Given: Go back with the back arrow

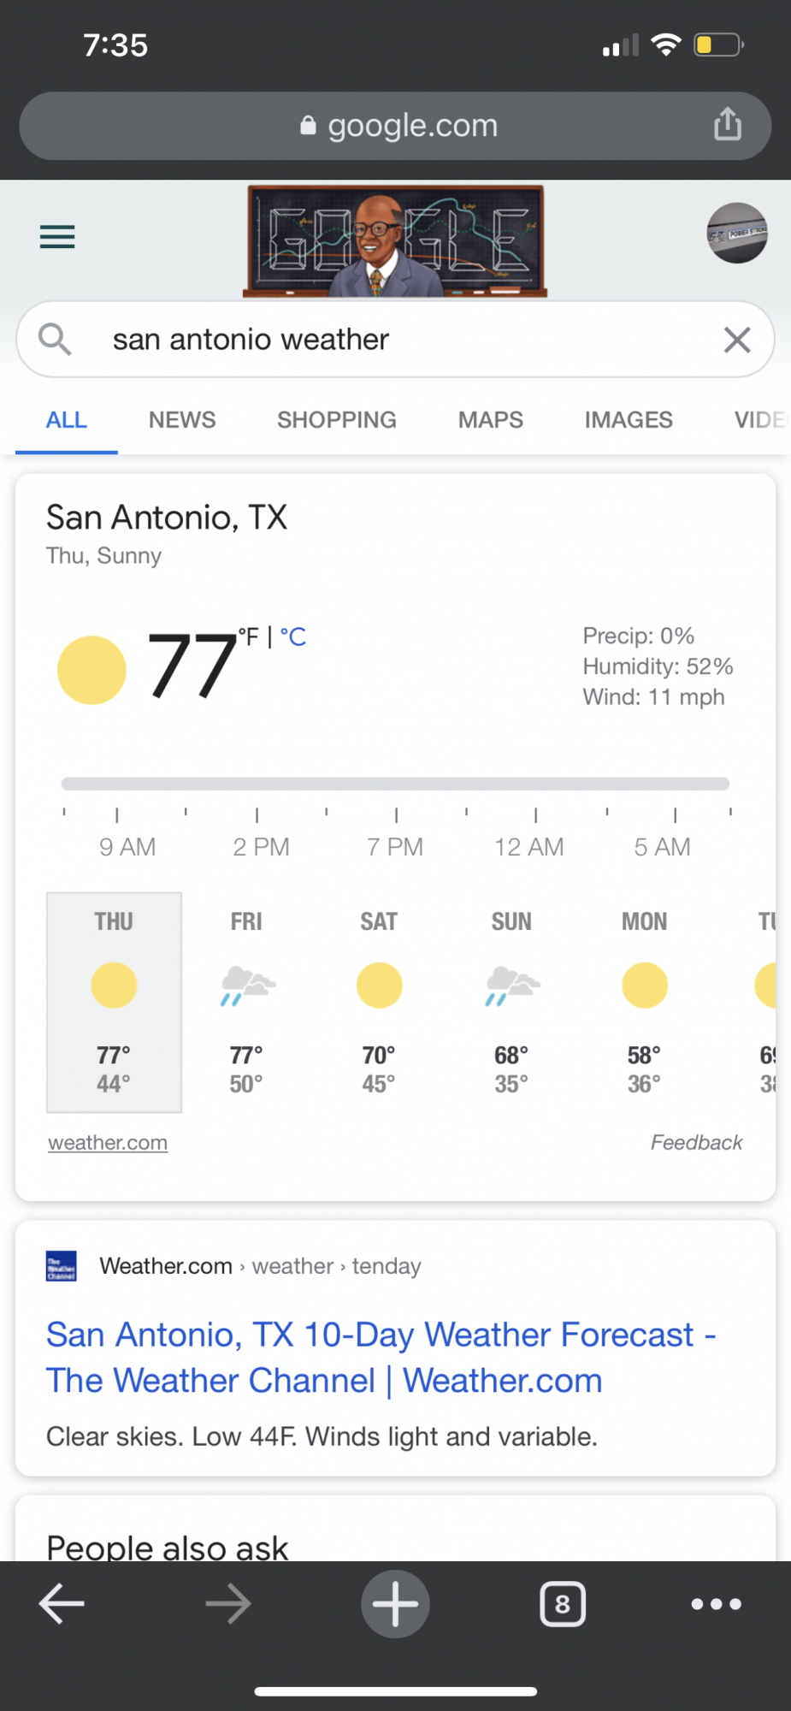Looking at the screenshot, I should pos(62,1603).
